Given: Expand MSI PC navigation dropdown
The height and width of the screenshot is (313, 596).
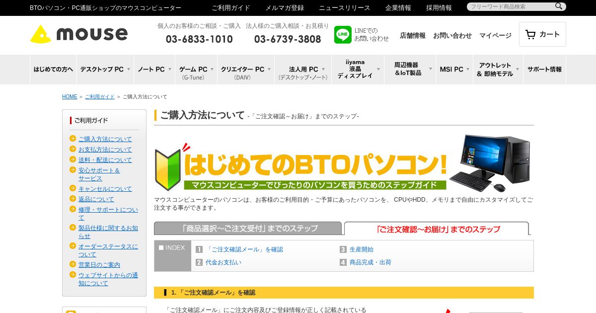Looking at the screenshot, I should 454,70.
